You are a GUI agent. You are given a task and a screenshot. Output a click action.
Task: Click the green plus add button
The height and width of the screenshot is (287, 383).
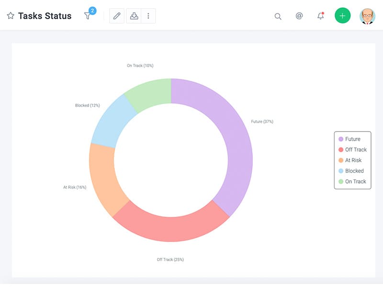(342, 16)
